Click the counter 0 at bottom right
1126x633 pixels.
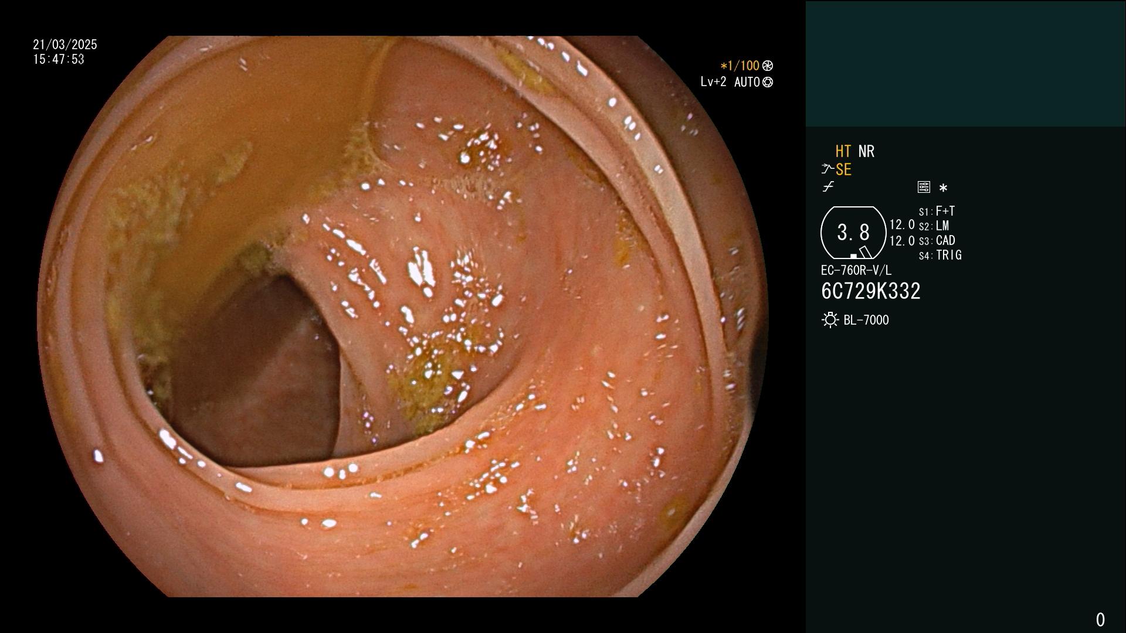coord(1100,620)
